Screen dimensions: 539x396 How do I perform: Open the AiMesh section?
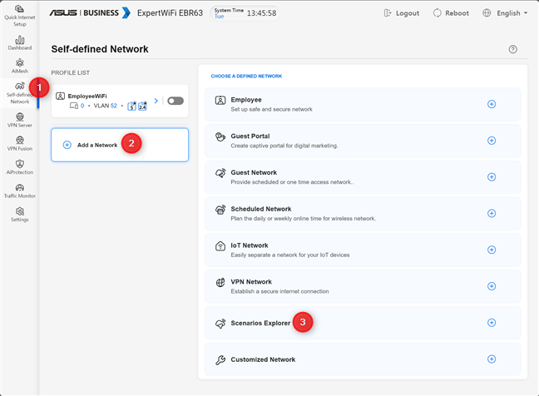(x=19, y=67)
